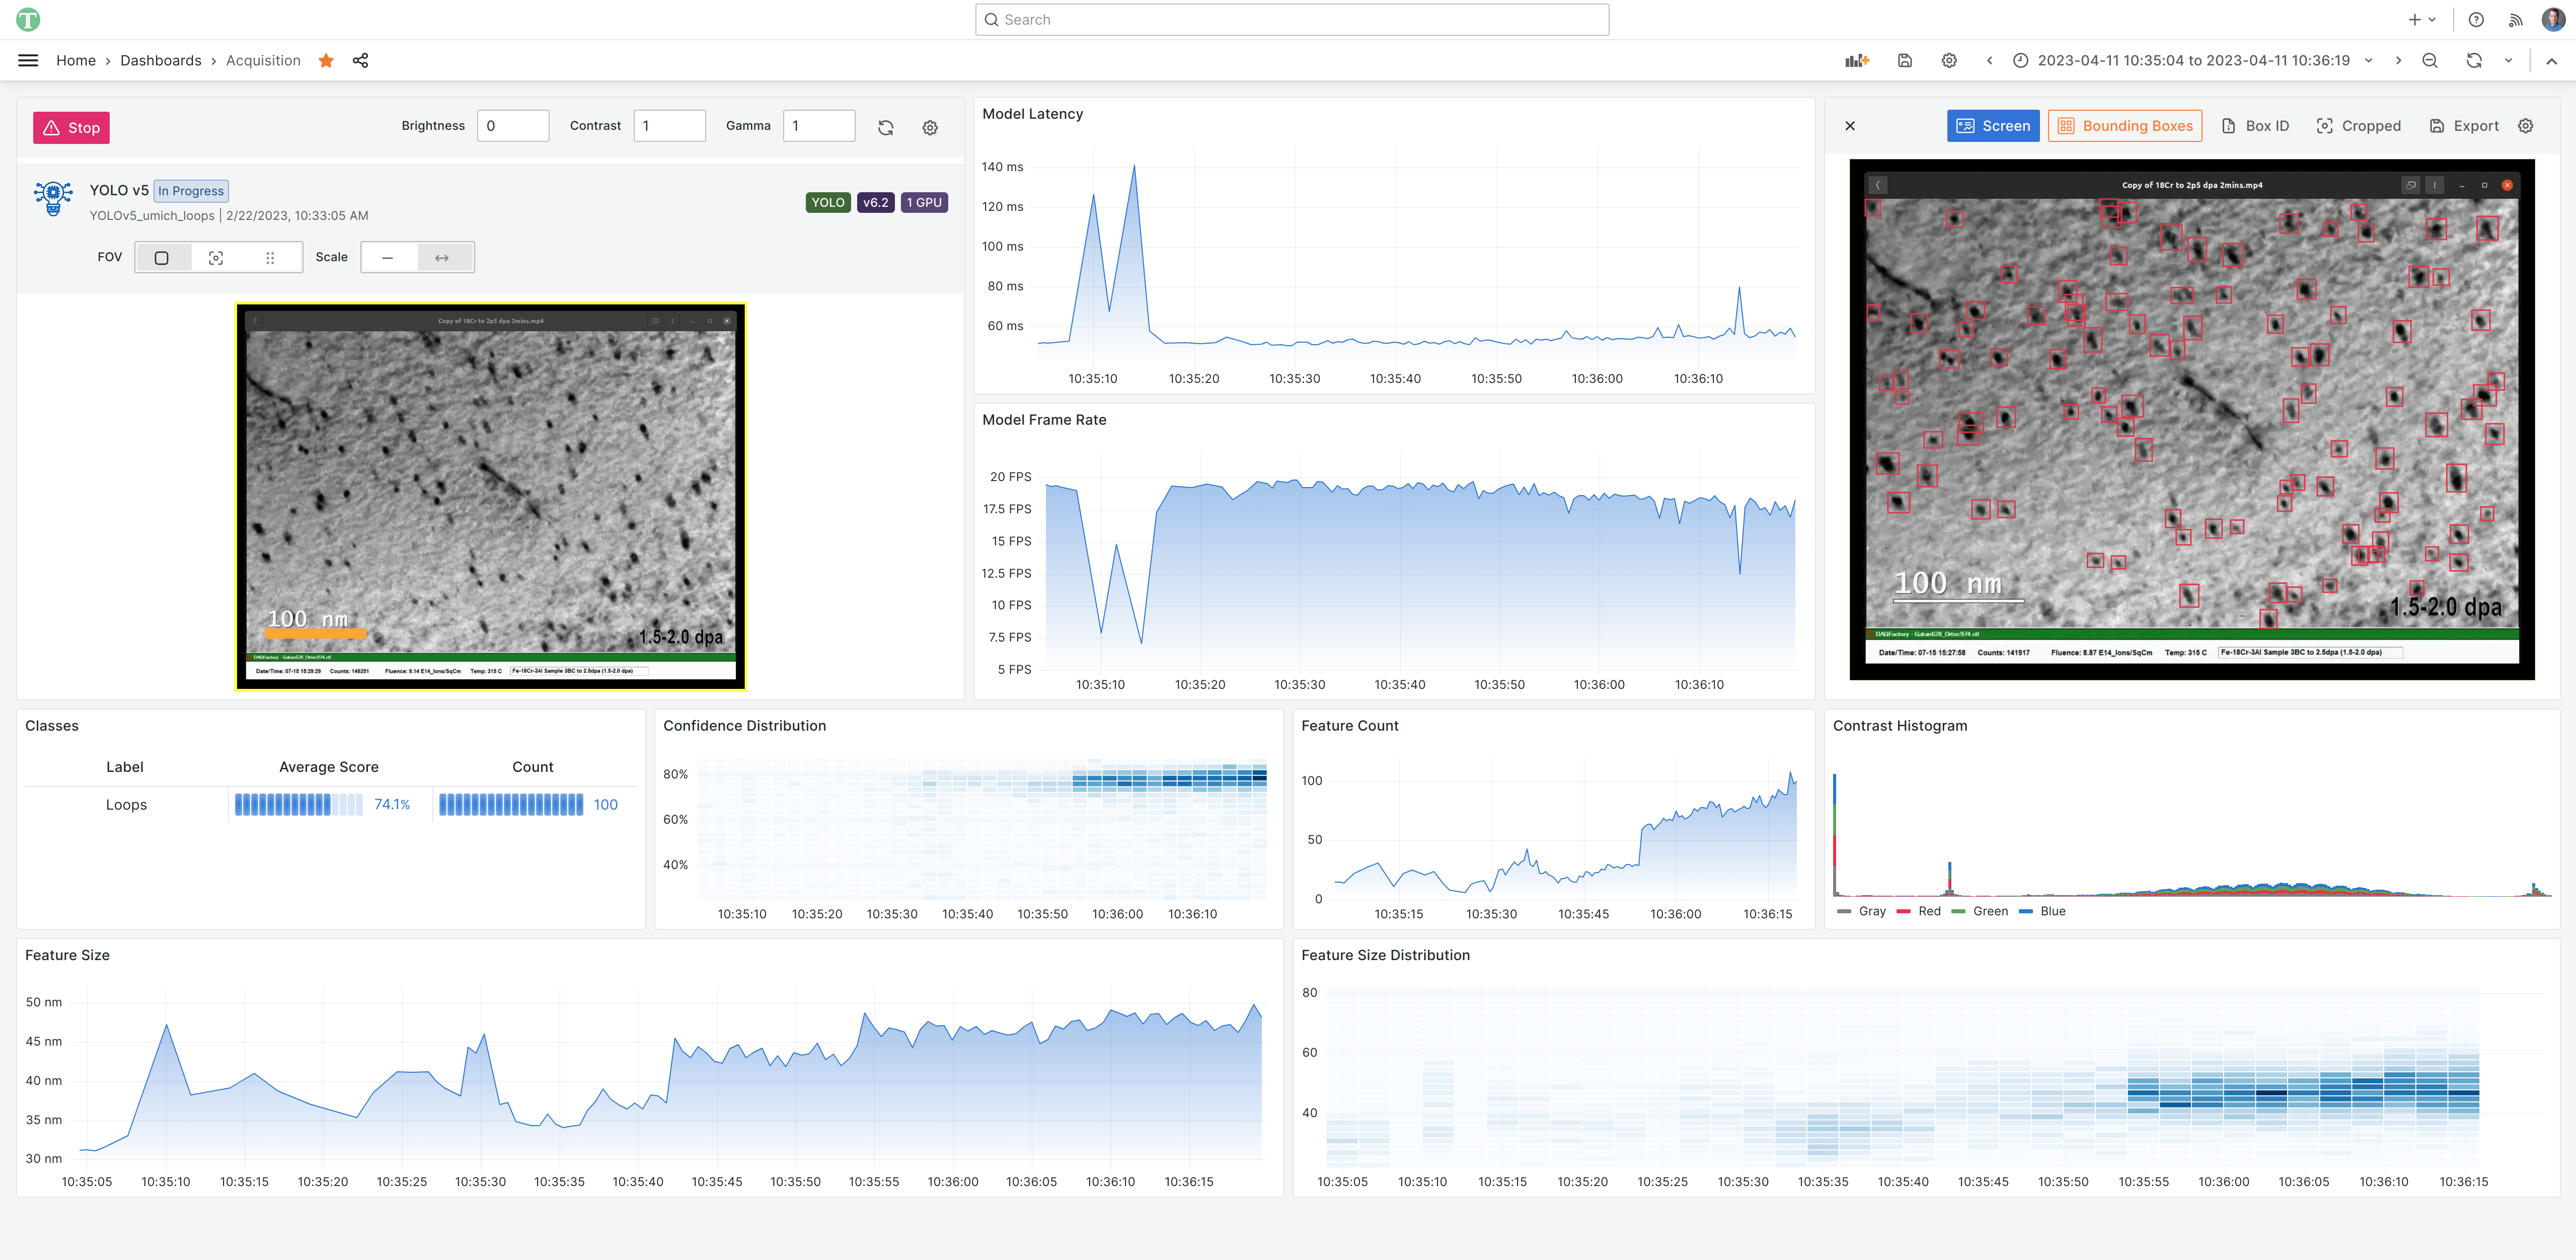Select the full-frame FOV option
Image resolution: width=2576 pixels, height=1260 pixels.
(162, 258)
